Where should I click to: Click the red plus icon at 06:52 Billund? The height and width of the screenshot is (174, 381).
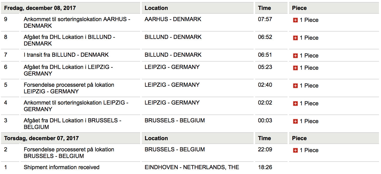295,38
